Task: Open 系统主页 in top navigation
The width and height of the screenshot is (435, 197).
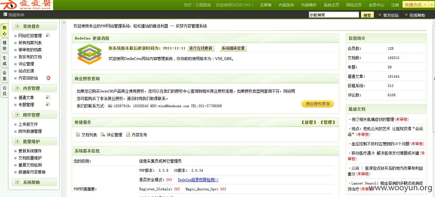Action: tap(331, 5)
